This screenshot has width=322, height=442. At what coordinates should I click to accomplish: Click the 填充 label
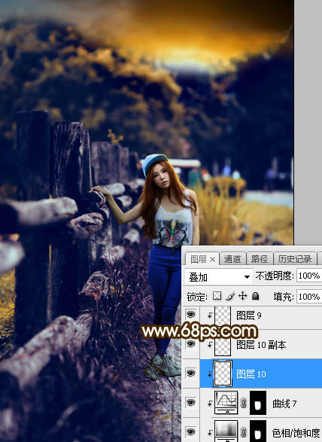click(x=284, y=297)
